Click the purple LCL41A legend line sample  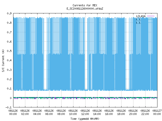[x=151, y=16]
